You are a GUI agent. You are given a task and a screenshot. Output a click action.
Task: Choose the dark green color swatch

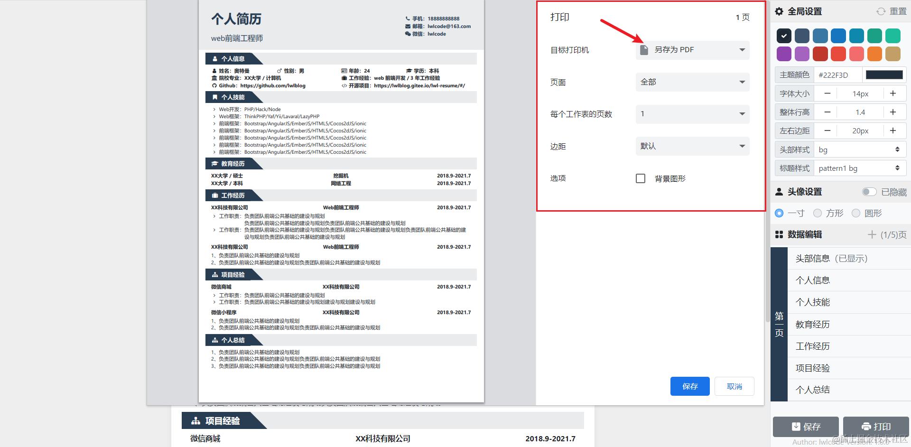point(874,36)
